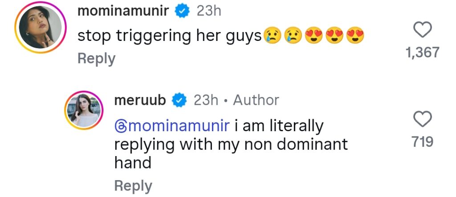Click the Threads icon before the mention
This screenshot has width=456, height=197.
pos(120,127)
